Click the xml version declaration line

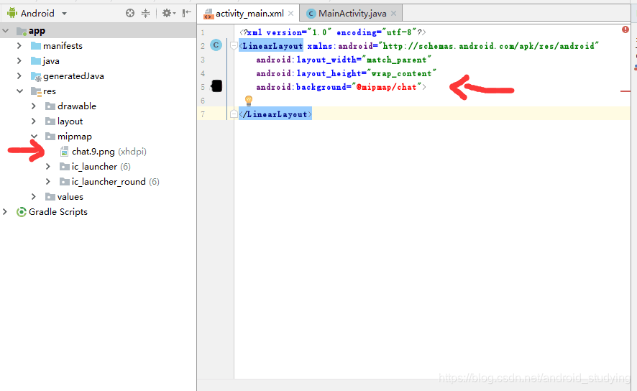coord(333,32)
